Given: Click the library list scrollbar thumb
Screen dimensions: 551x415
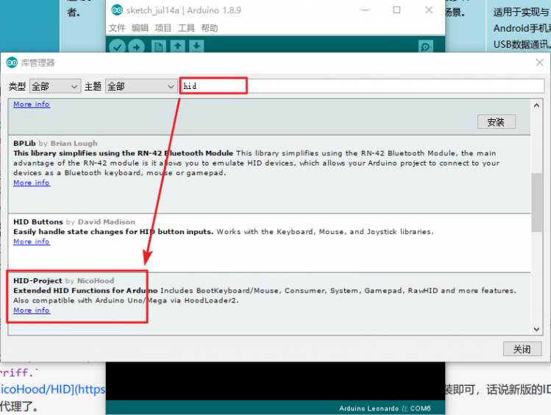Looking at the screenshot, I should click(536, 202).
